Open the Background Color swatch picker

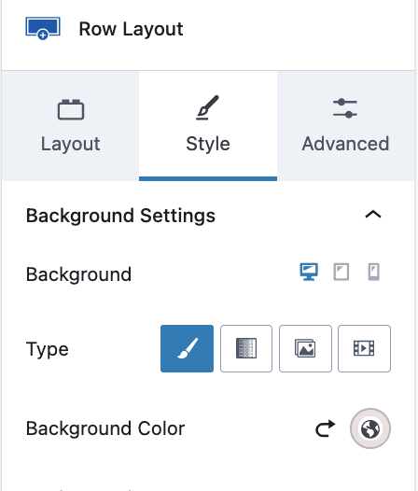[370, 428]
